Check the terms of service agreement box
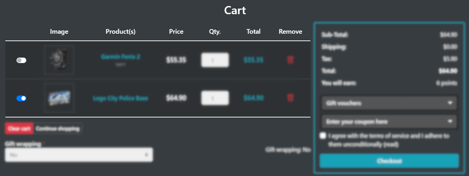 tap(323, 136)
